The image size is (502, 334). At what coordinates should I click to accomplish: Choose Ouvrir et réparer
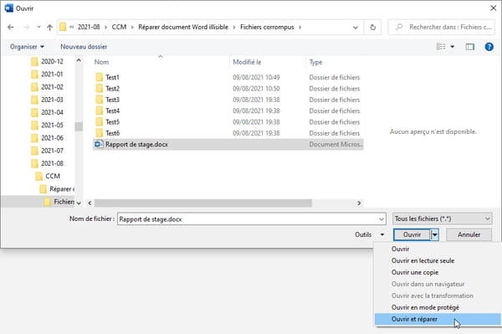[x=438, y=319]
